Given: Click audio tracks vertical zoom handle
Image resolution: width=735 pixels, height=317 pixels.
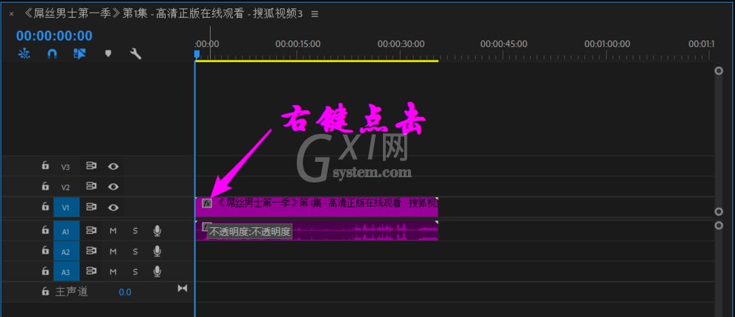Looking at the screenshot, I should [719, 226].
